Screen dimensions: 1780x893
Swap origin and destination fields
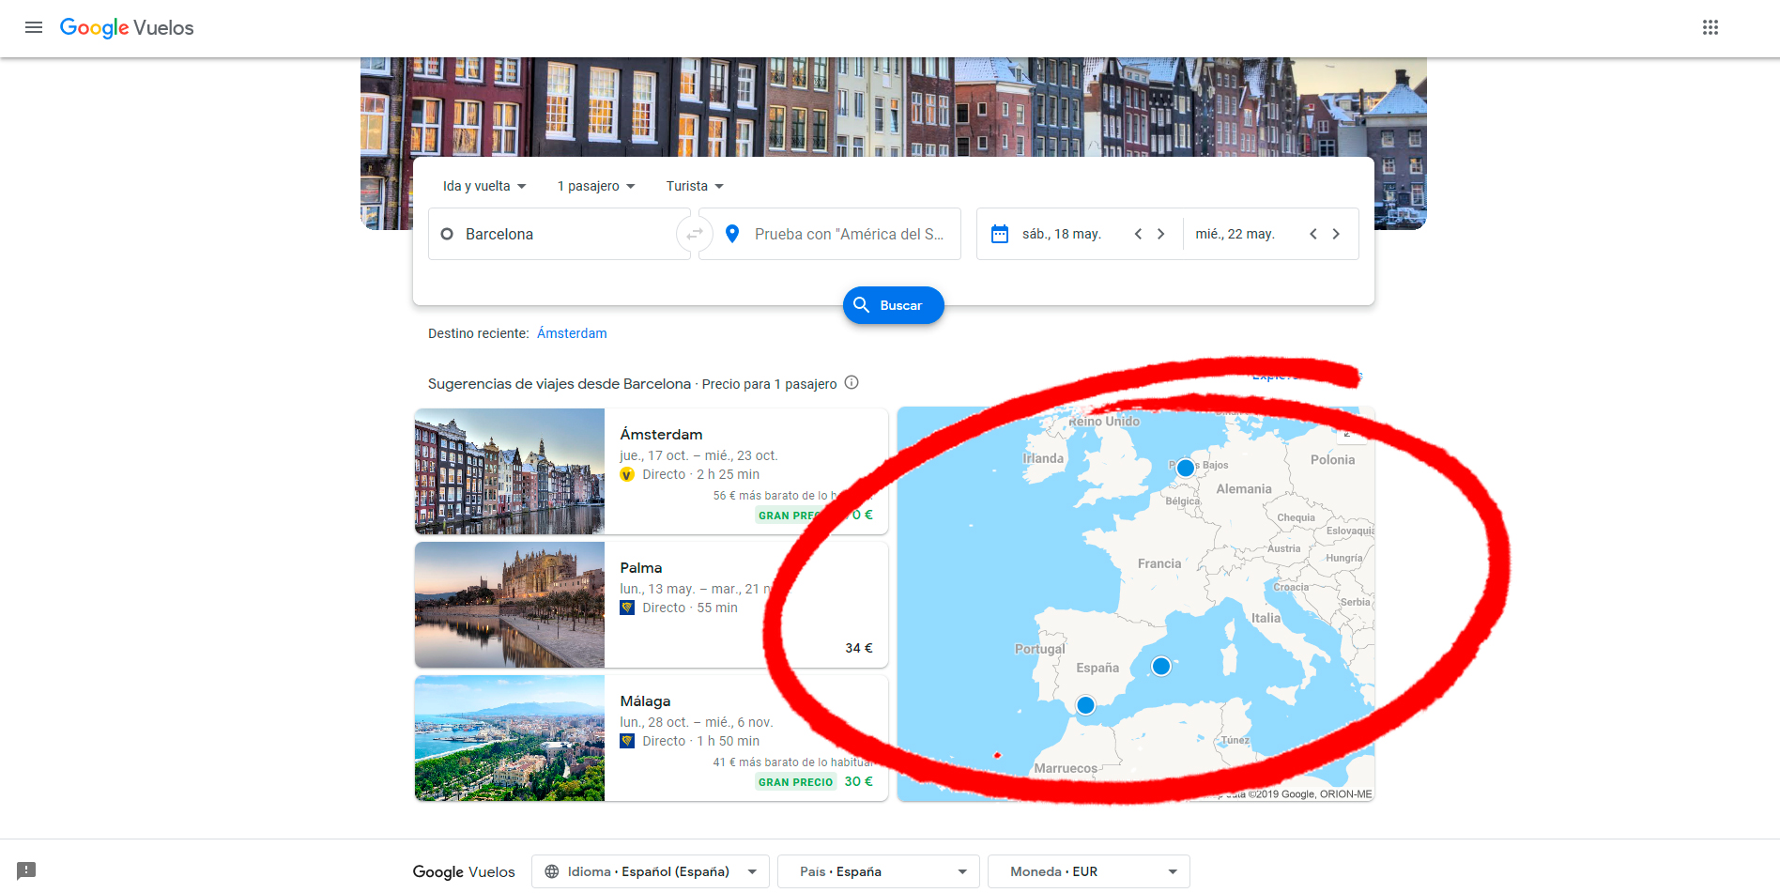695,234
